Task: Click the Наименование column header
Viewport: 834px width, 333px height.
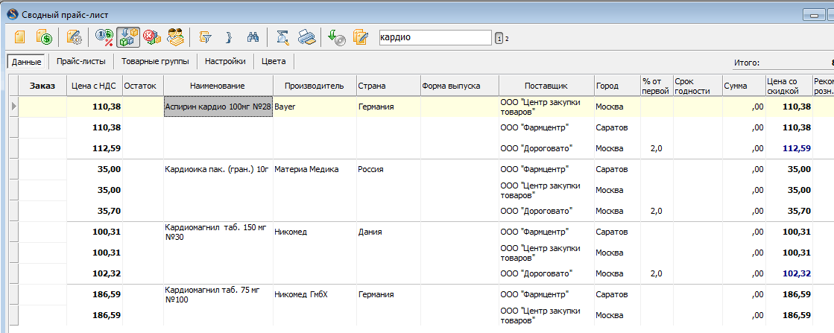Action: (x=218, y=86)
